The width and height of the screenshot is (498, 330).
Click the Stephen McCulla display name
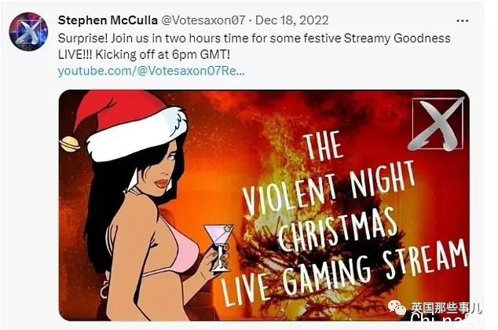[x=108, y=20]
